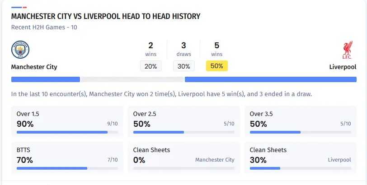This screenshot has height=185, width=367.
Task: Open the BTTS 70% stat card
Action: [67, 156]
